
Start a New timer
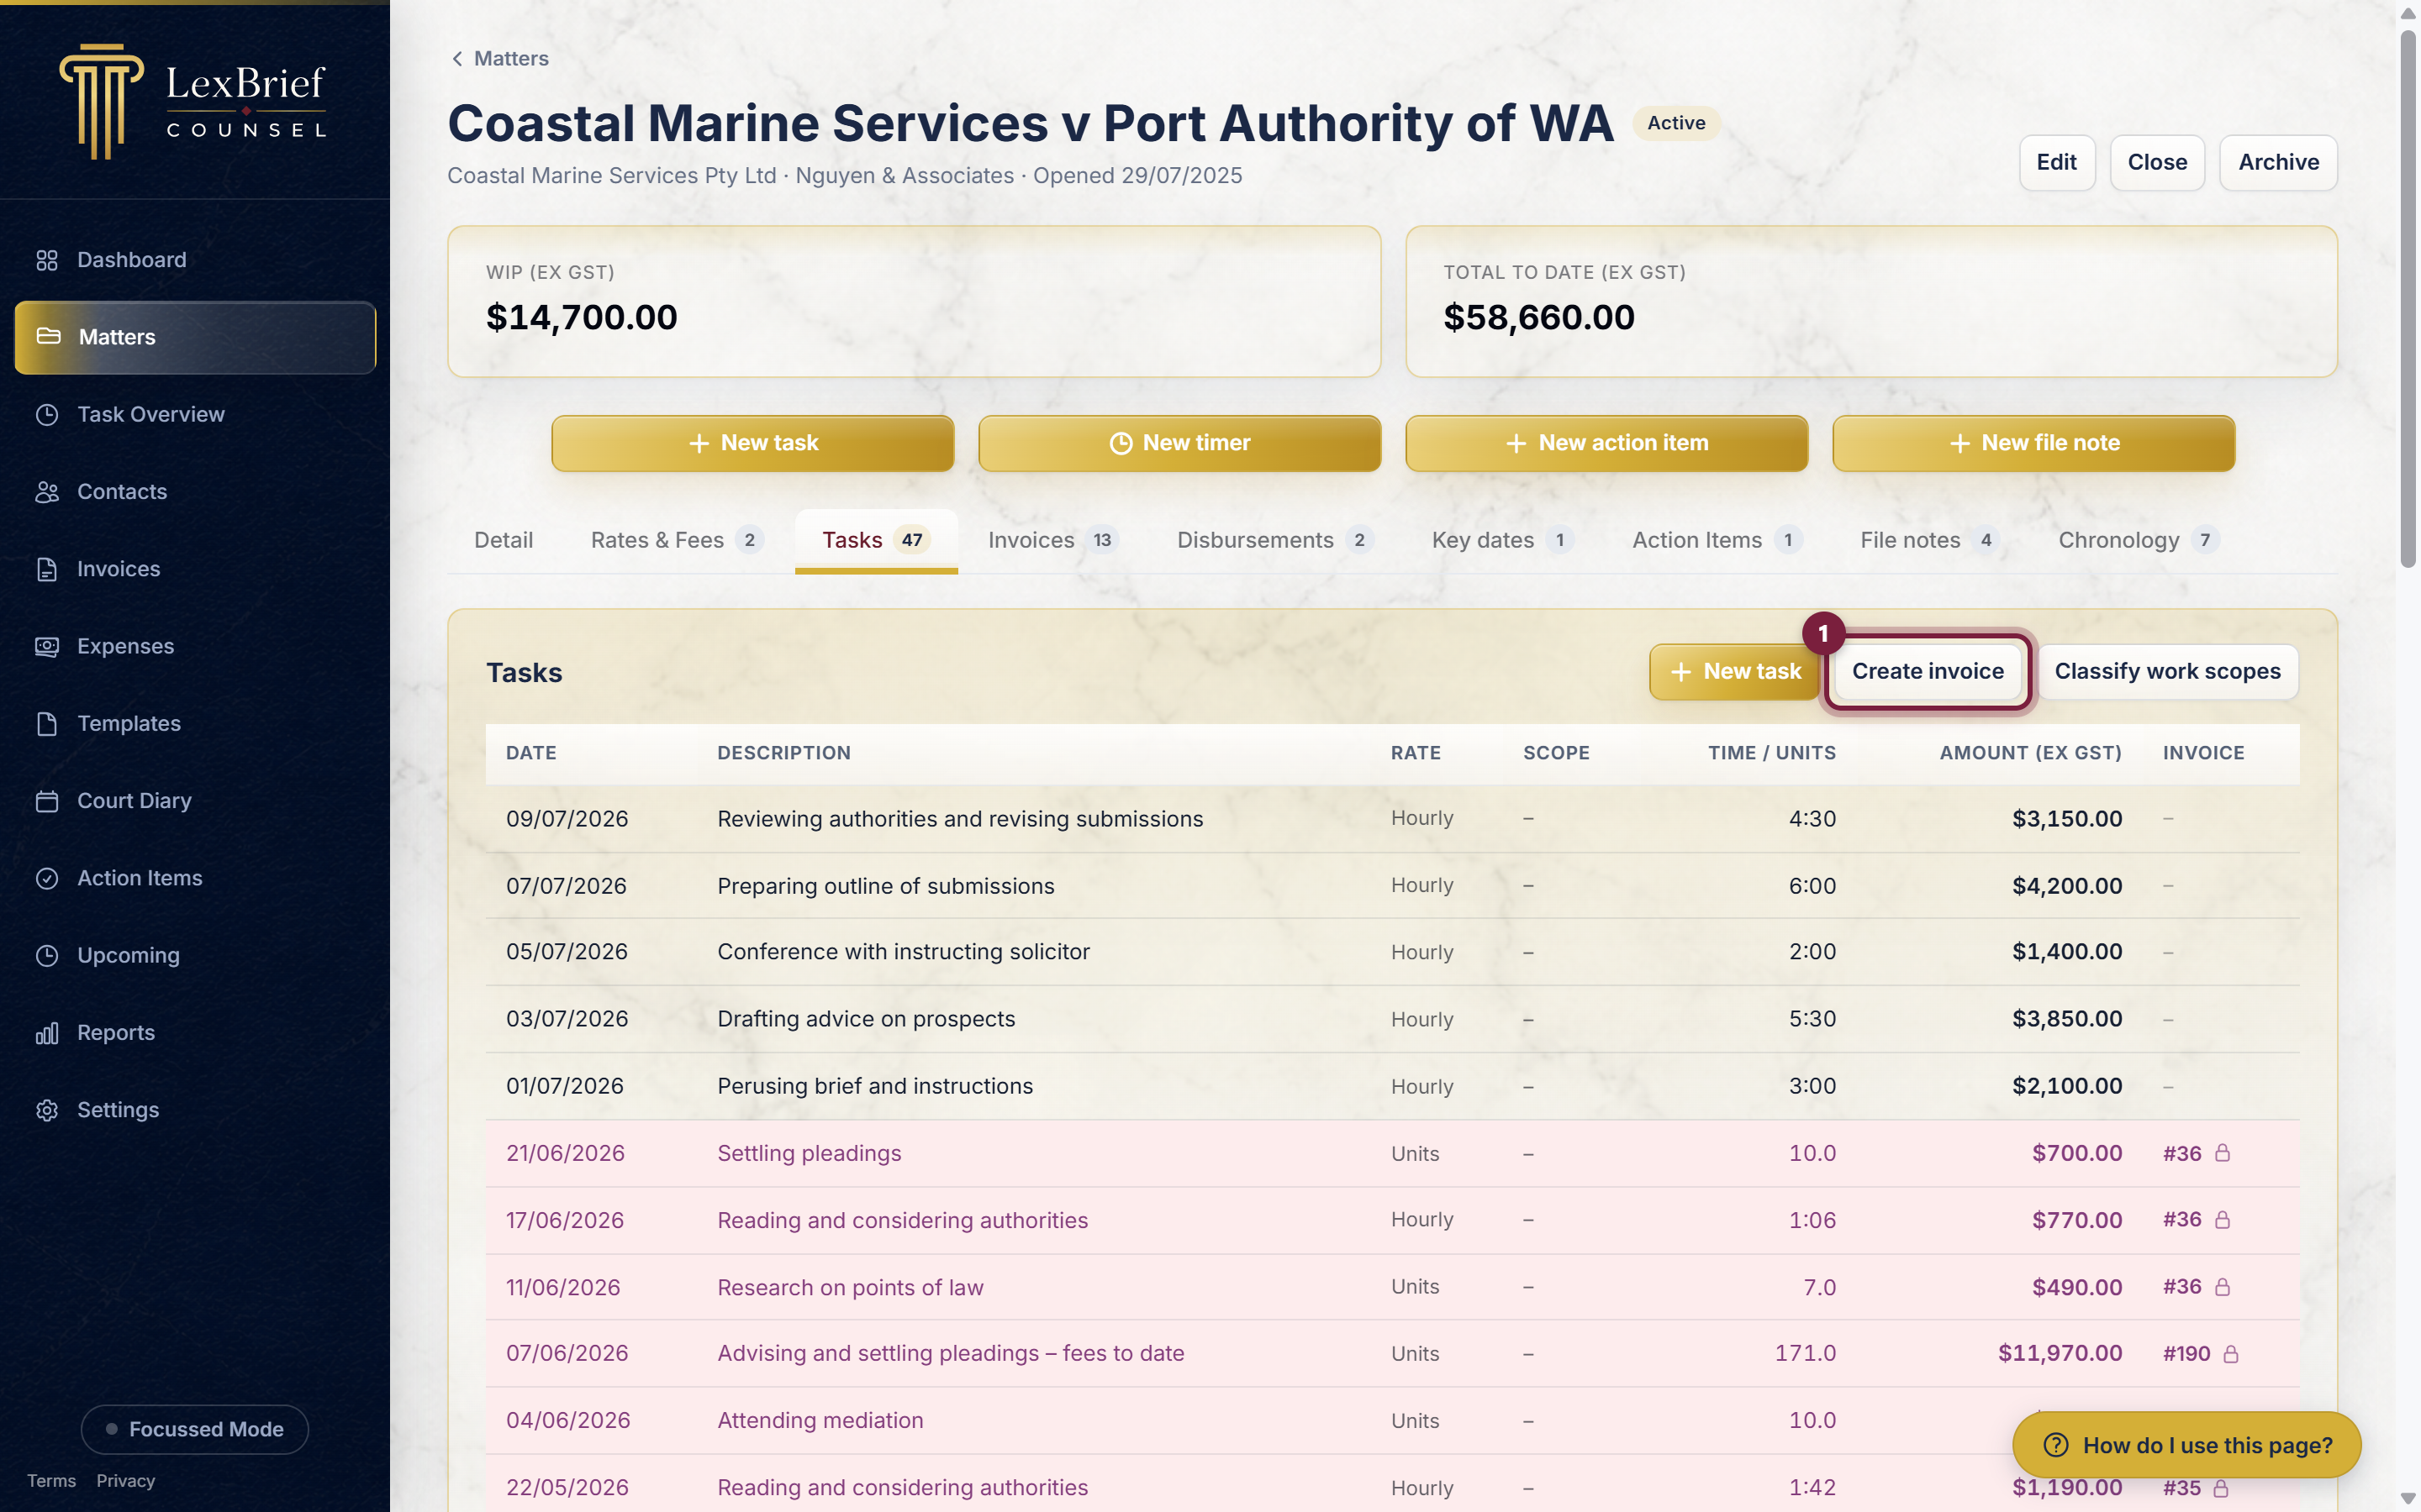(x=1179, y=443)
